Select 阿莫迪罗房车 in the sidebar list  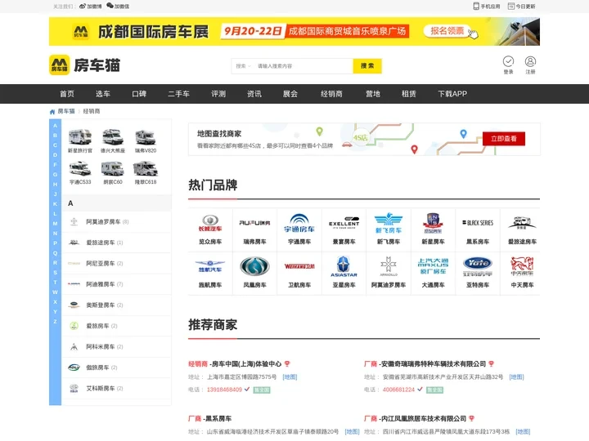tap(116, 221)
